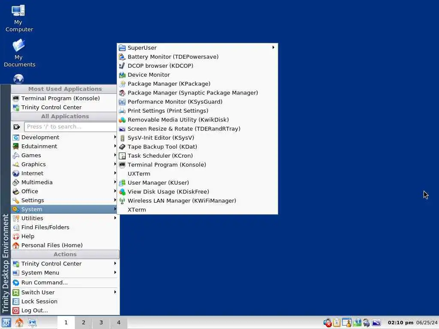Click the Tape Backup Tool icon
This screenshot has height=329, width=439.
tap(122, 147)
